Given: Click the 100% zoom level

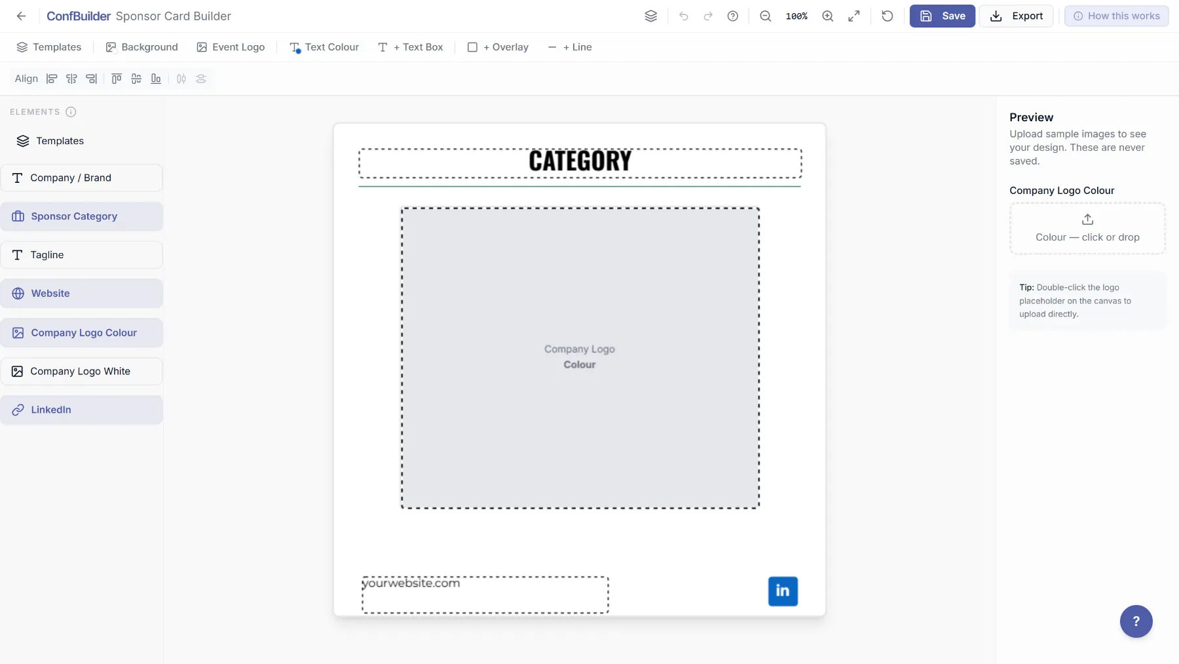Looking at the screenshot, I should 796,16.
